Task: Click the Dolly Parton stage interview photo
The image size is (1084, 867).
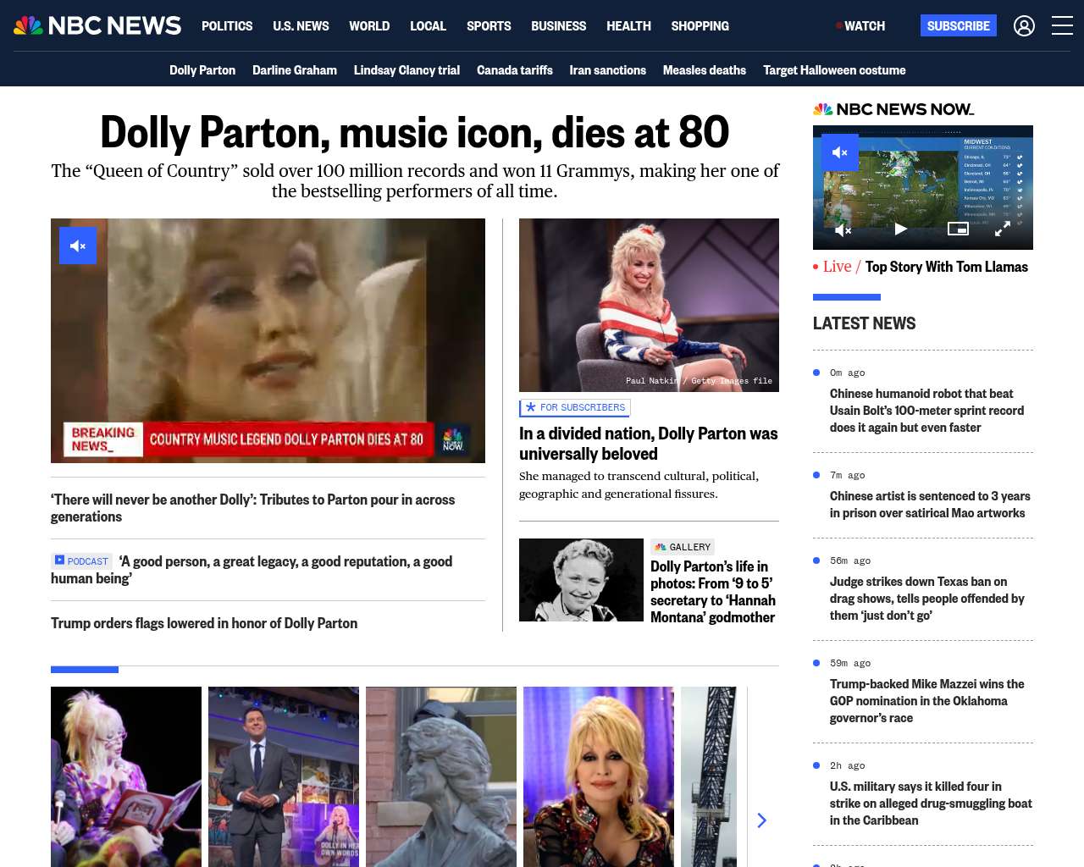Action: click(649, 305)
